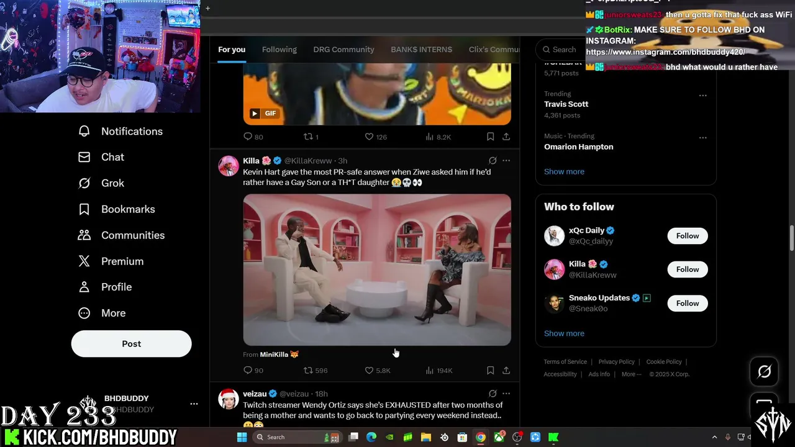Share the GIF post

(506, 137)
